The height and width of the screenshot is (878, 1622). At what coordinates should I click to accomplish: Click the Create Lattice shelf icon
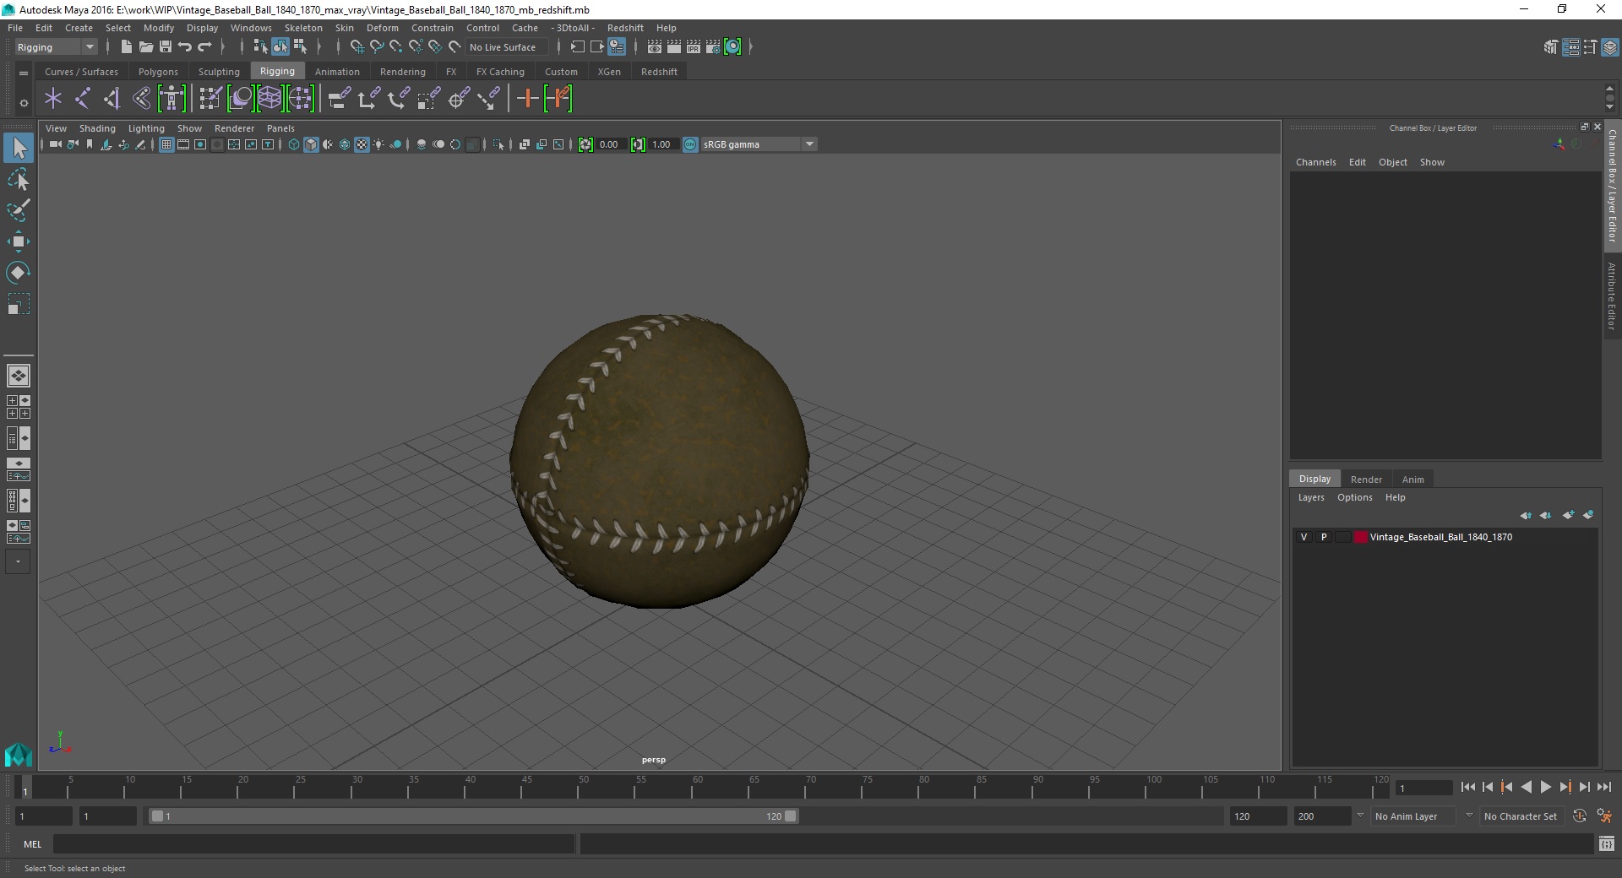(269, 99)
